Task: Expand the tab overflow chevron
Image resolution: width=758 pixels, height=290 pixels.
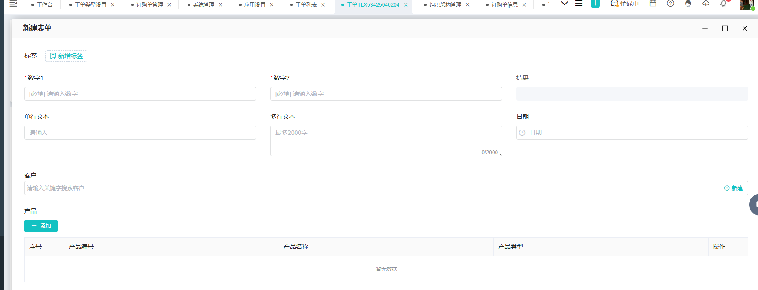Action: pyautogui.click(x=565, y=4)
